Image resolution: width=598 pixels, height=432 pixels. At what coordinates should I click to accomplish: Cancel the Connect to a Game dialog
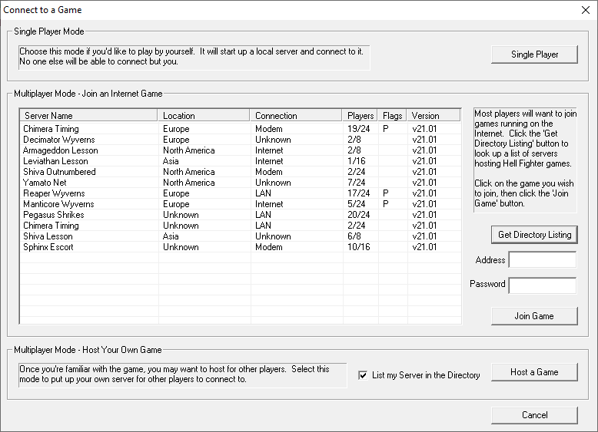534,415
